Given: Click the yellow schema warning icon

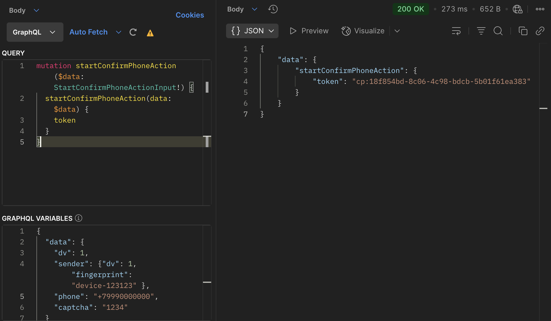Looking at the screenshot, I should (150, 33).
